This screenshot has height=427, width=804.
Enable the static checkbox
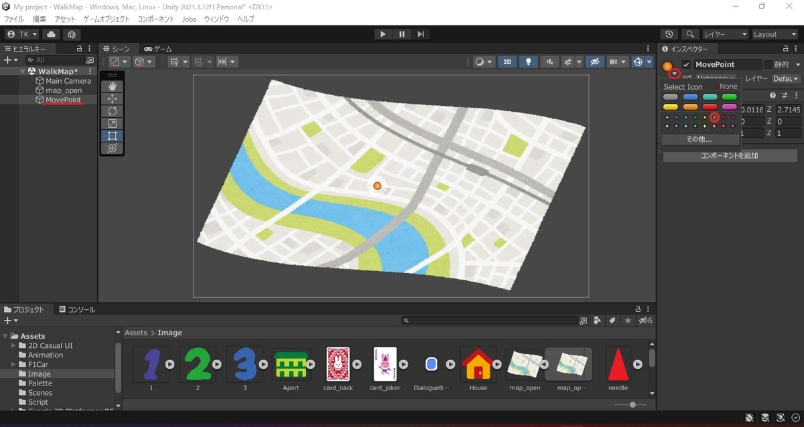click(768, 65)
